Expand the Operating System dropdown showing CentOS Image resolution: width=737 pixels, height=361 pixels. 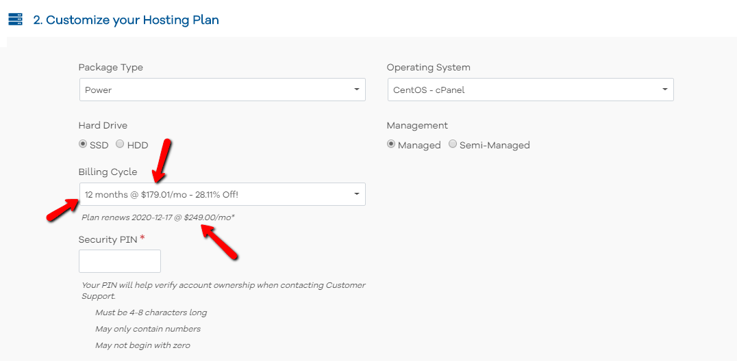[x=529, y=90]
